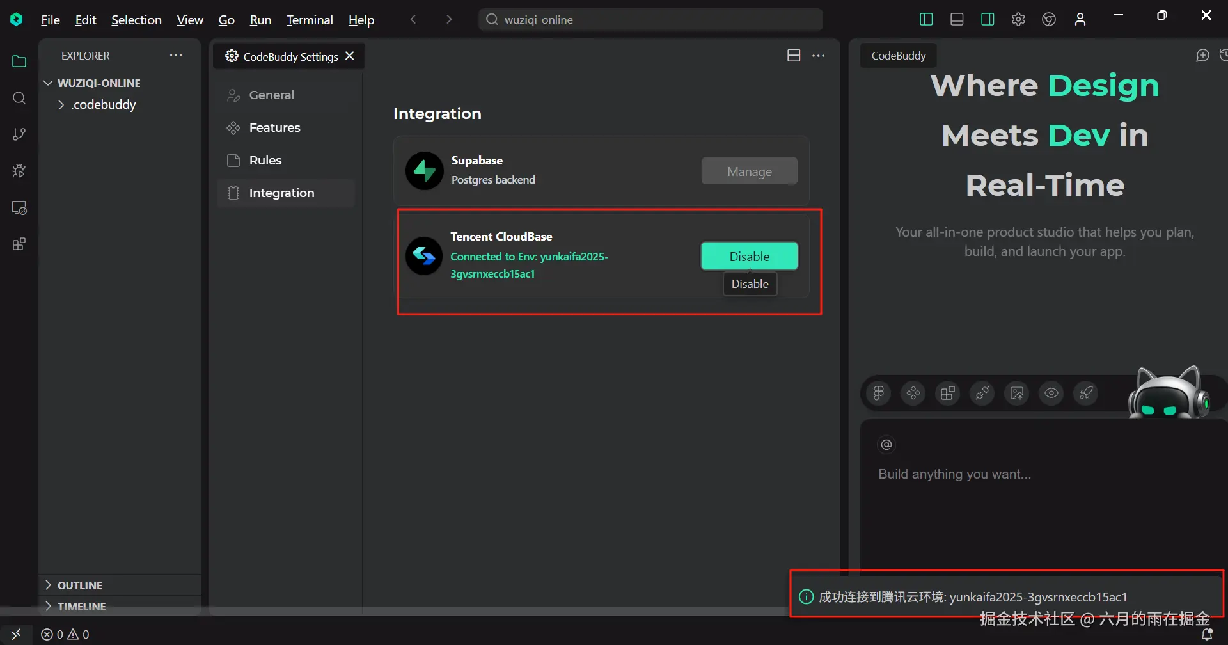Click the Connected to Env status text
1228x645 pixels.
530,265
